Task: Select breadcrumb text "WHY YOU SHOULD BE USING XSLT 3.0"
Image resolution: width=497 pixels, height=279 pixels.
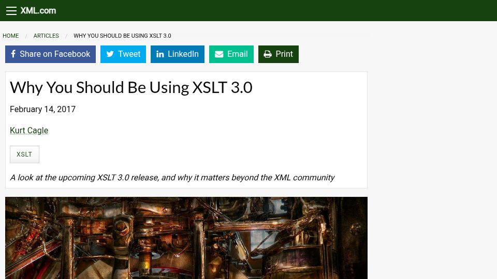Action: 122,36
